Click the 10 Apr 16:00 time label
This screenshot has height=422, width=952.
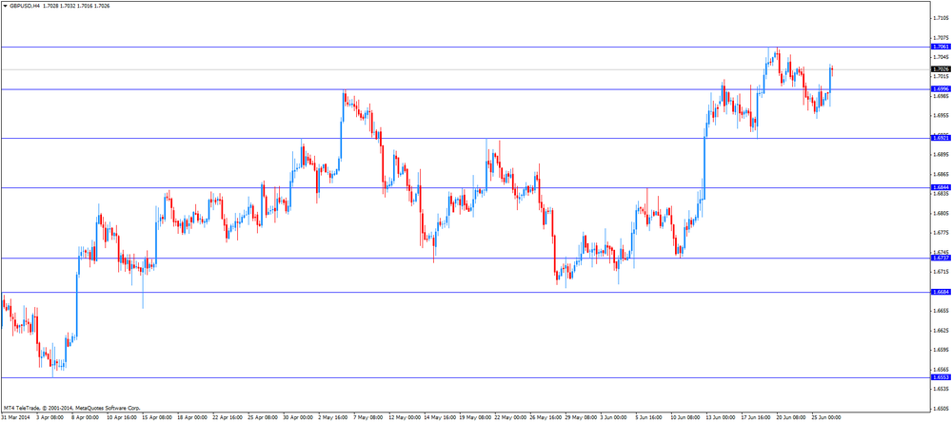123,418
